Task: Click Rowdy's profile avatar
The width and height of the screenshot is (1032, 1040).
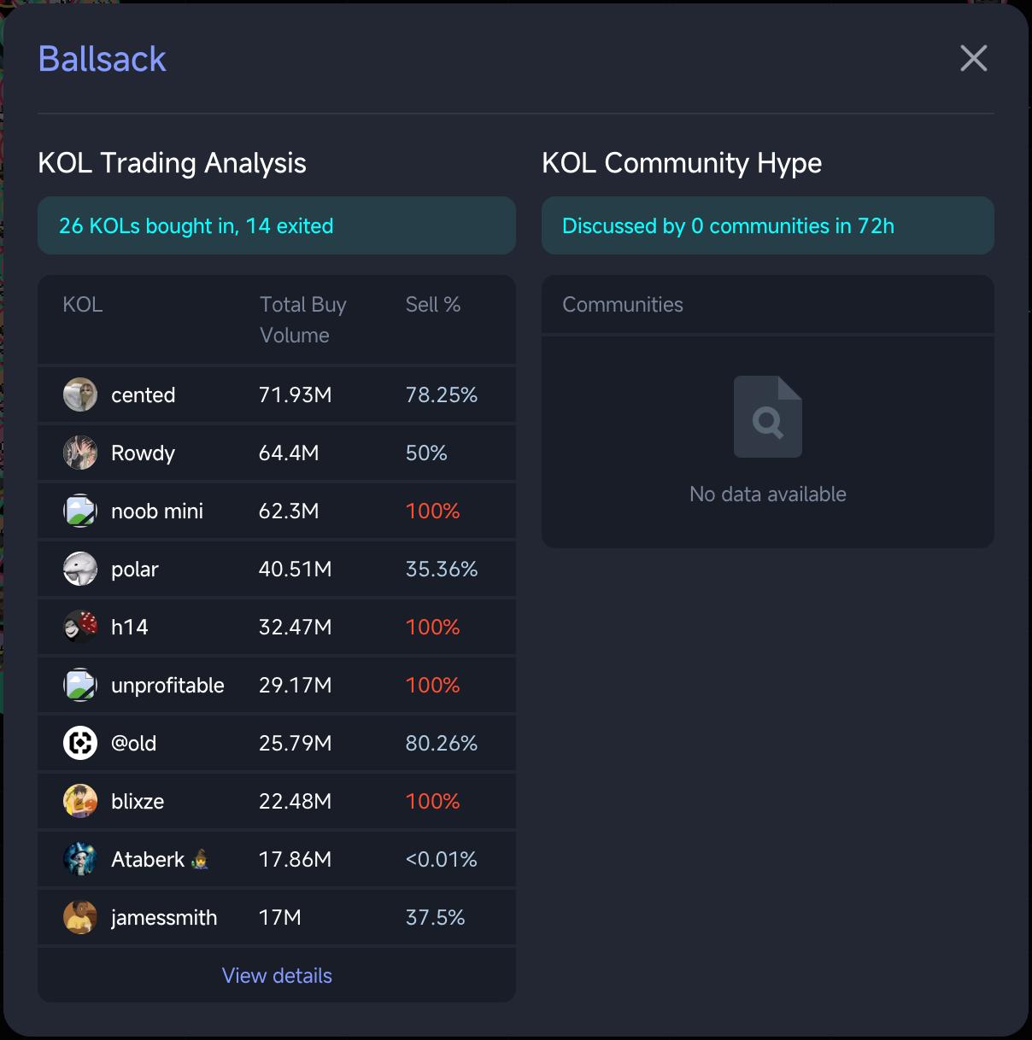Action: click(x=80, y=453)
